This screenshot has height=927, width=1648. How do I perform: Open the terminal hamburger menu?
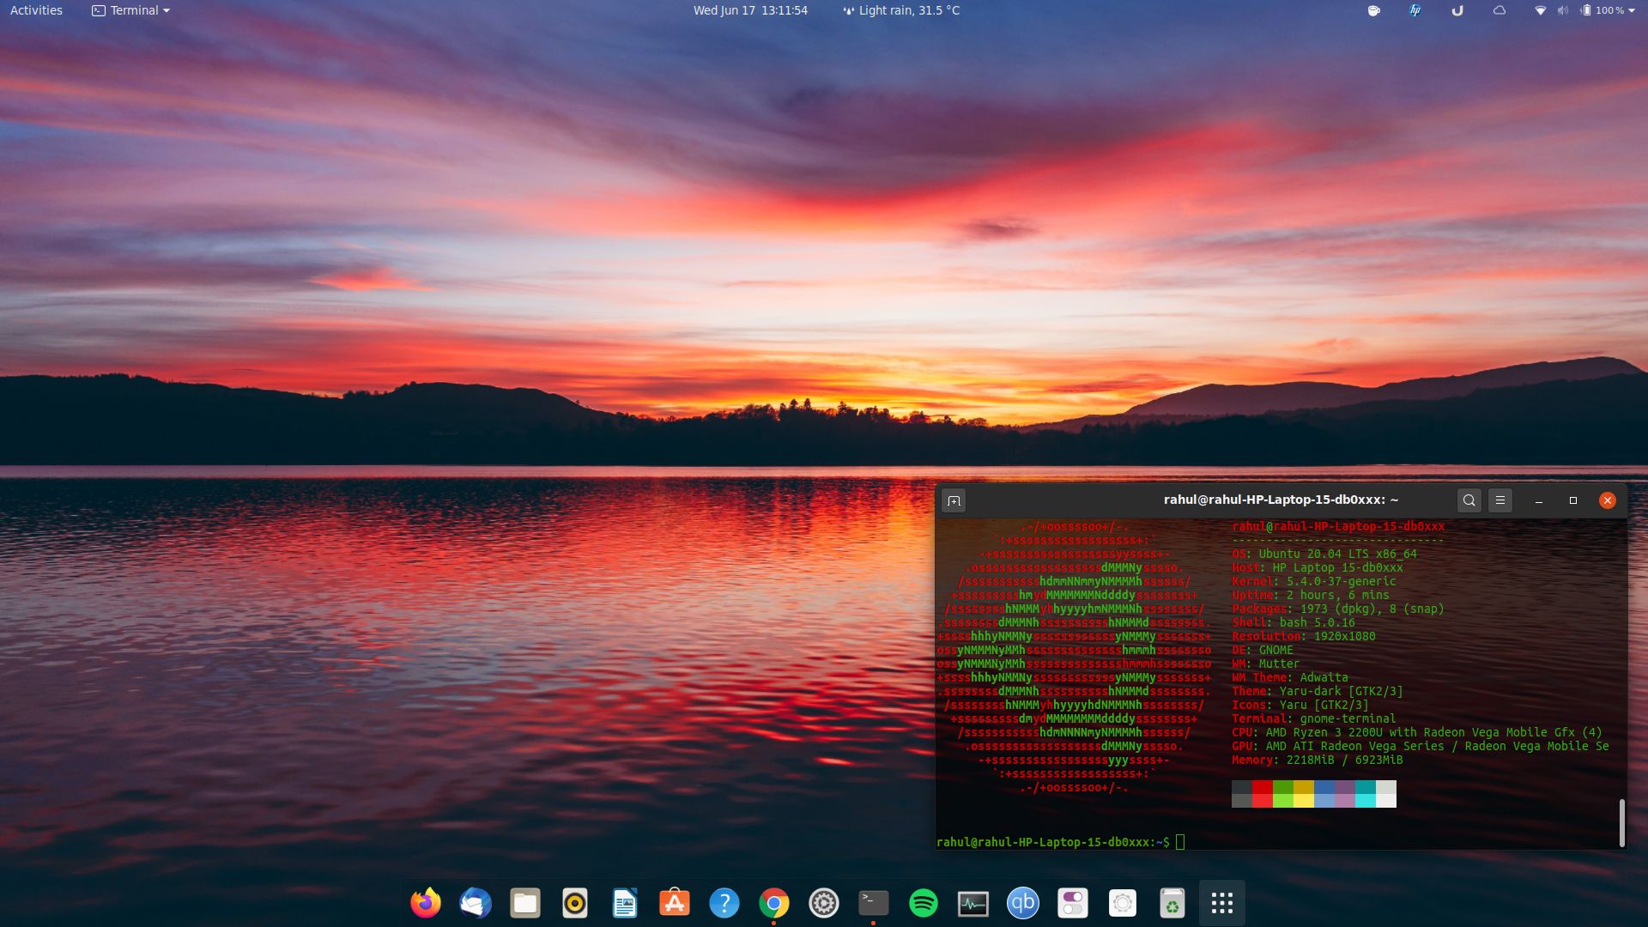[1500, 500]
